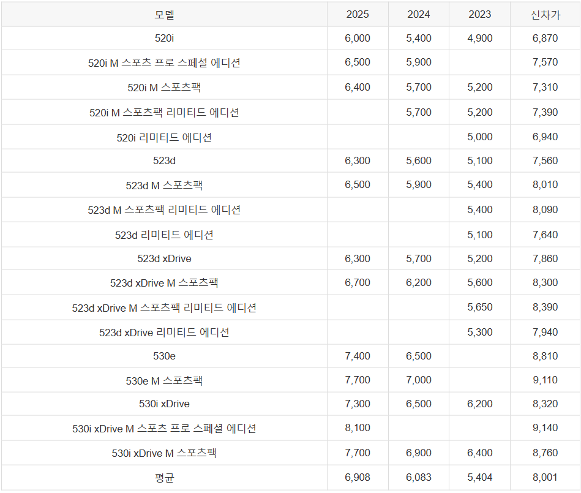Select the 530i xDrive M 스포츠팩 cell

[164, 453]
